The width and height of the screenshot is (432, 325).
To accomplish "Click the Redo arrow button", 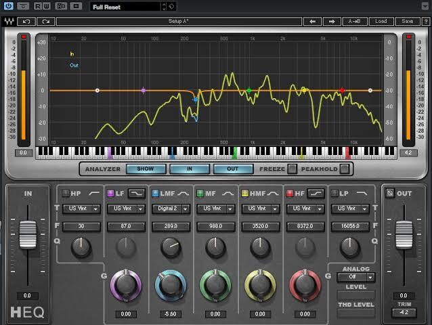I will pos(46,22).
